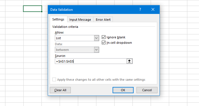This screenshot has height=106, width=199.
Task: Switch to the Settings tab
Action: 58,19
